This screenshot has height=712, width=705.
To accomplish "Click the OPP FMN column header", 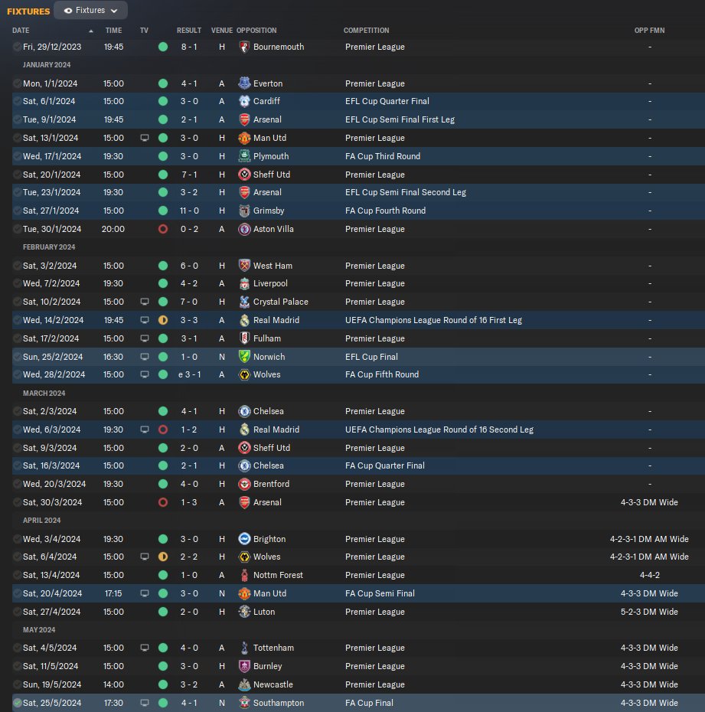I will 650,31.
